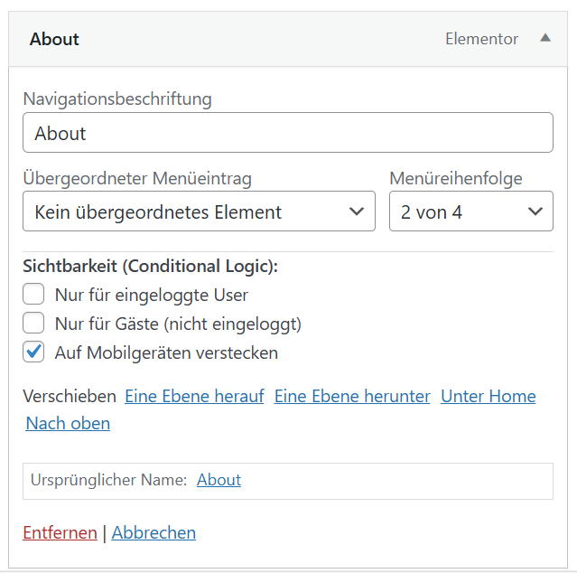Screen dimensions: 577x573
Task: Click the Übergeordneter Menüeintrag label
Action: pos(137,178)
